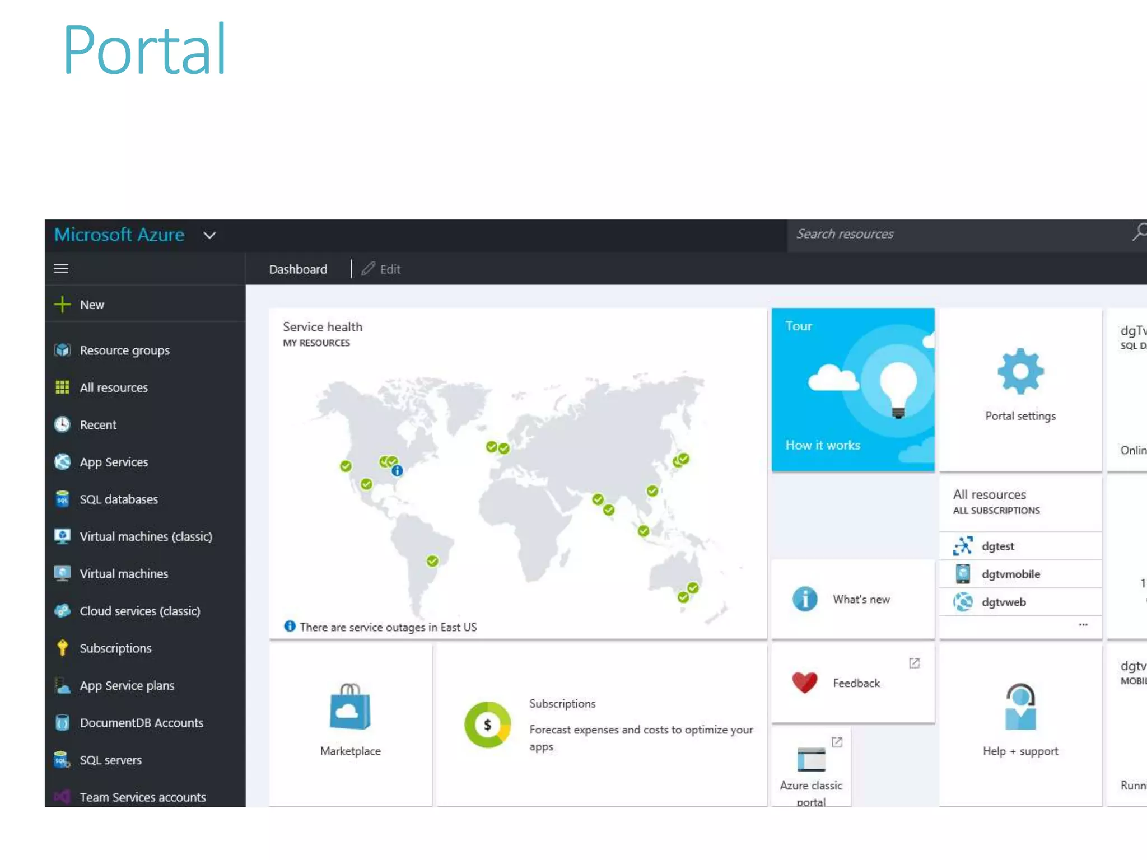Open Resource groups from the sidebar

pyautogui.click(x=124, y=350)
